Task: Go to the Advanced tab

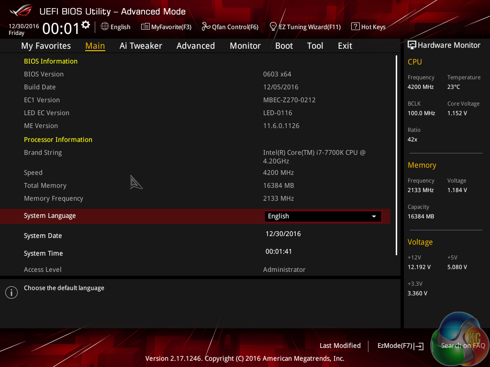Action: coord(195,46)
